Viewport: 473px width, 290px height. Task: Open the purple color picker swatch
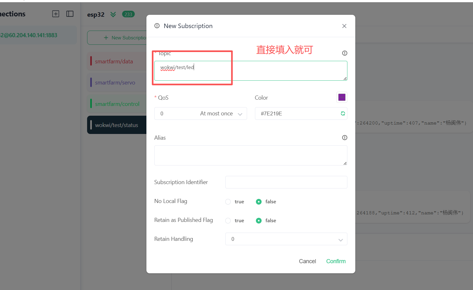pyautogui.click(x=342, y=97)
